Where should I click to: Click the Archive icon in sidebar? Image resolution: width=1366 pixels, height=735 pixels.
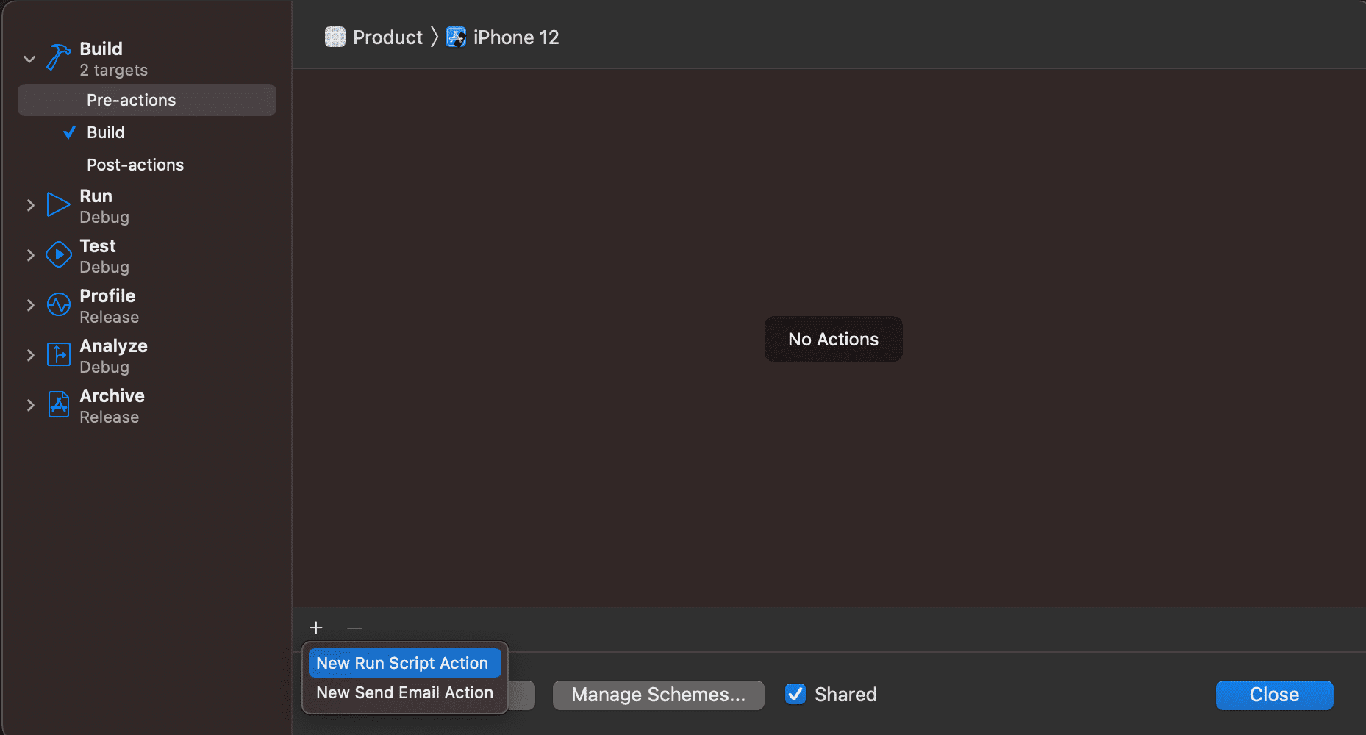click(x=58, y=405)
